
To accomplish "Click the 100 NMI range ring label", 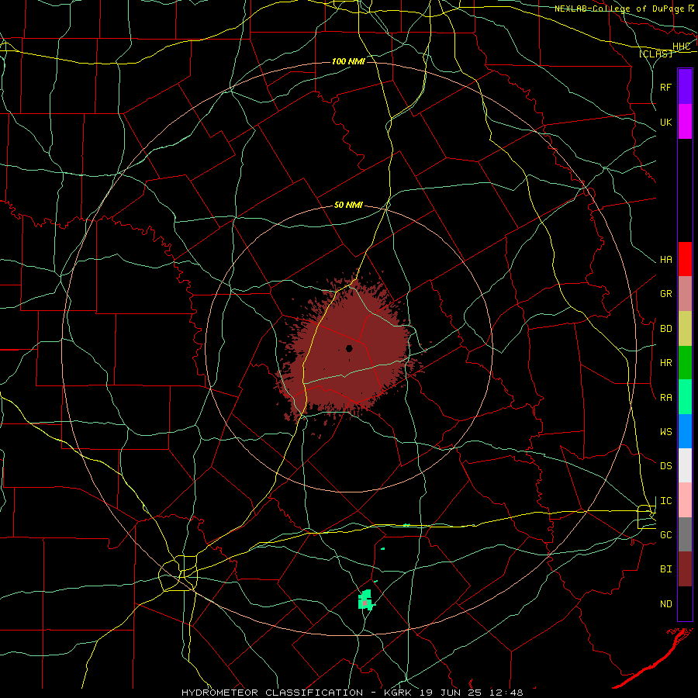I will point(348,61).
